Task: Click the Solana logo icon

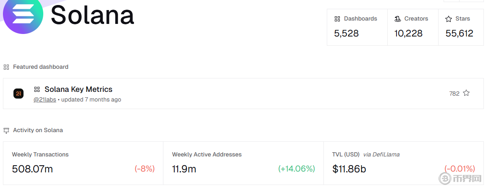Action: pyautogui.click(x=23, y=15)
